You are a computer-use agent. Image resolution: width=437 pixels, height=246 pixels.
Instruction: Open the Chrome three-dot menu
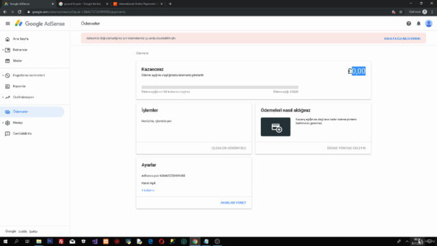pyautogui.click(x=432, y=12)
